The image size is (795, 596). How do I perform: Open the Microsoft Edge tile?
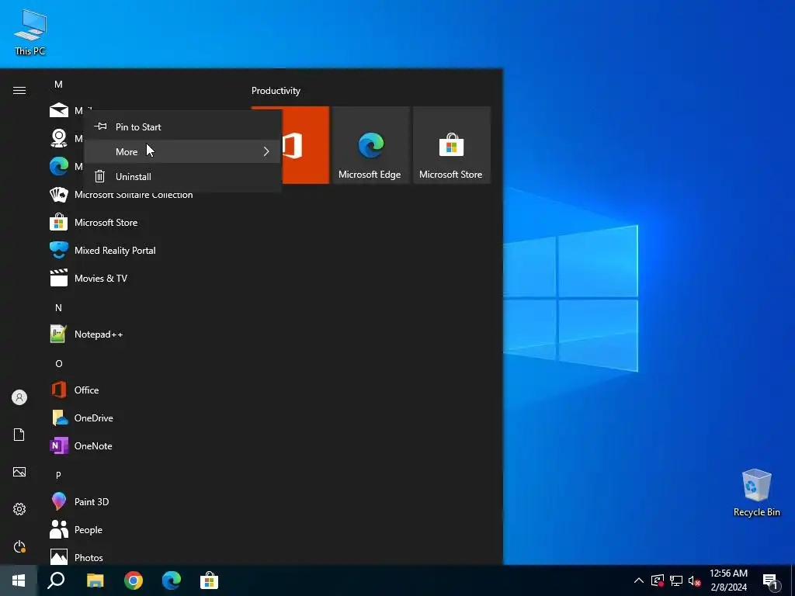coord(370,145)
